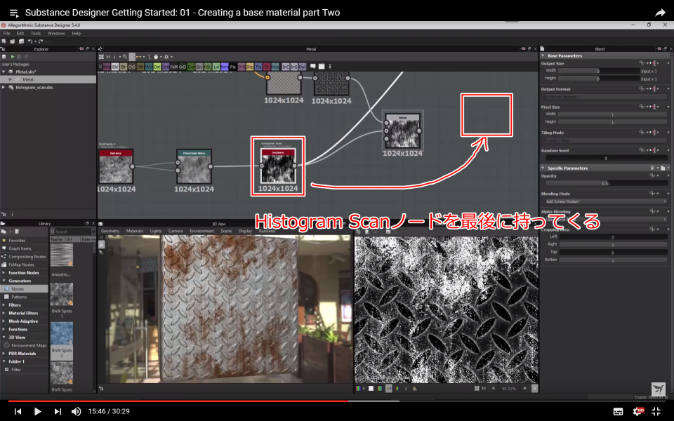This screenshot has height=421, width=674.
Task: Open the File menu
Action: [x=6, y=33]
